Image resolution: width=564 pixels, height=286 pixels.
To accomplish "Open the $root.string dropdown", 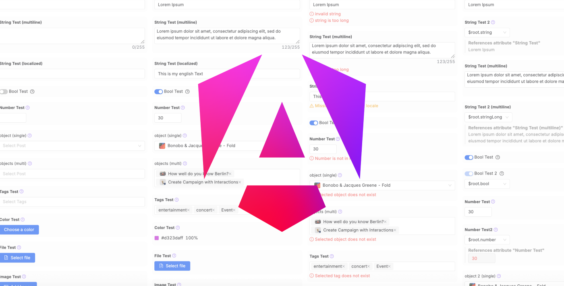I will pos(487,32).
